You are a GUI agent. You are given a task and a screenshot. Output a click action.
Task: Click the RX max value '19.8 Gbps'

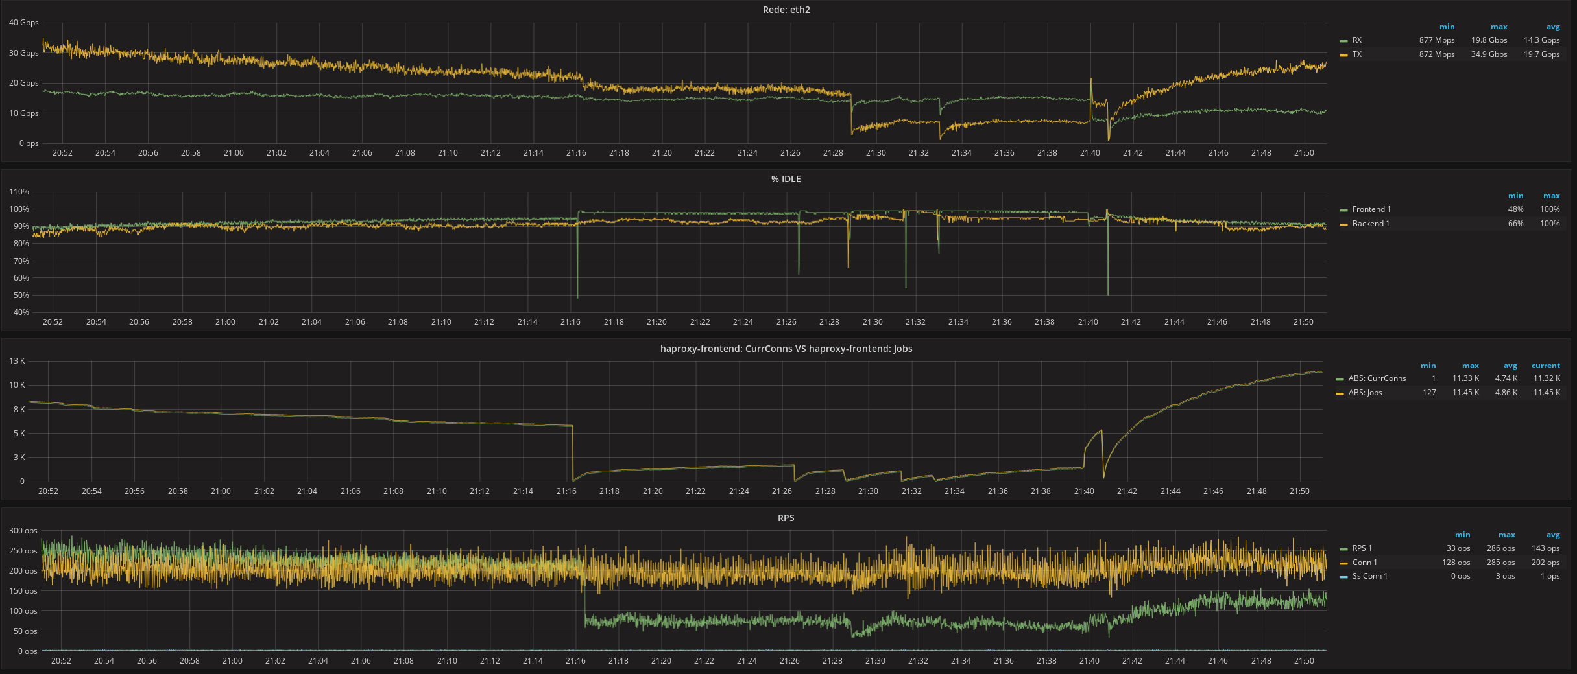click(1489, 40)
